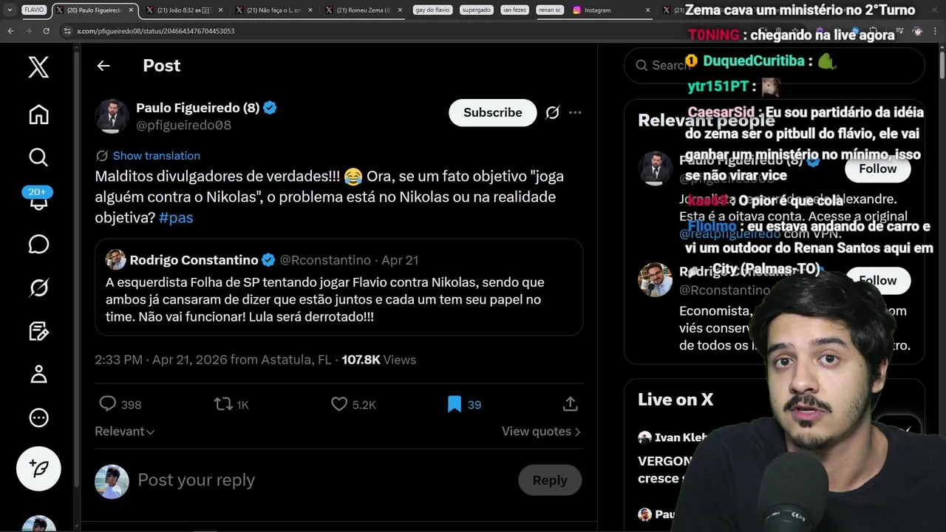Viewport: 946px width, 532px height.
Task: Open Notifications bell with 20+ badge
Action: (x=38, y=200)
